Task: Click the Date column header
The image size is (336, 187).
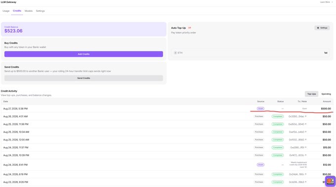Action: pos(5,102)
